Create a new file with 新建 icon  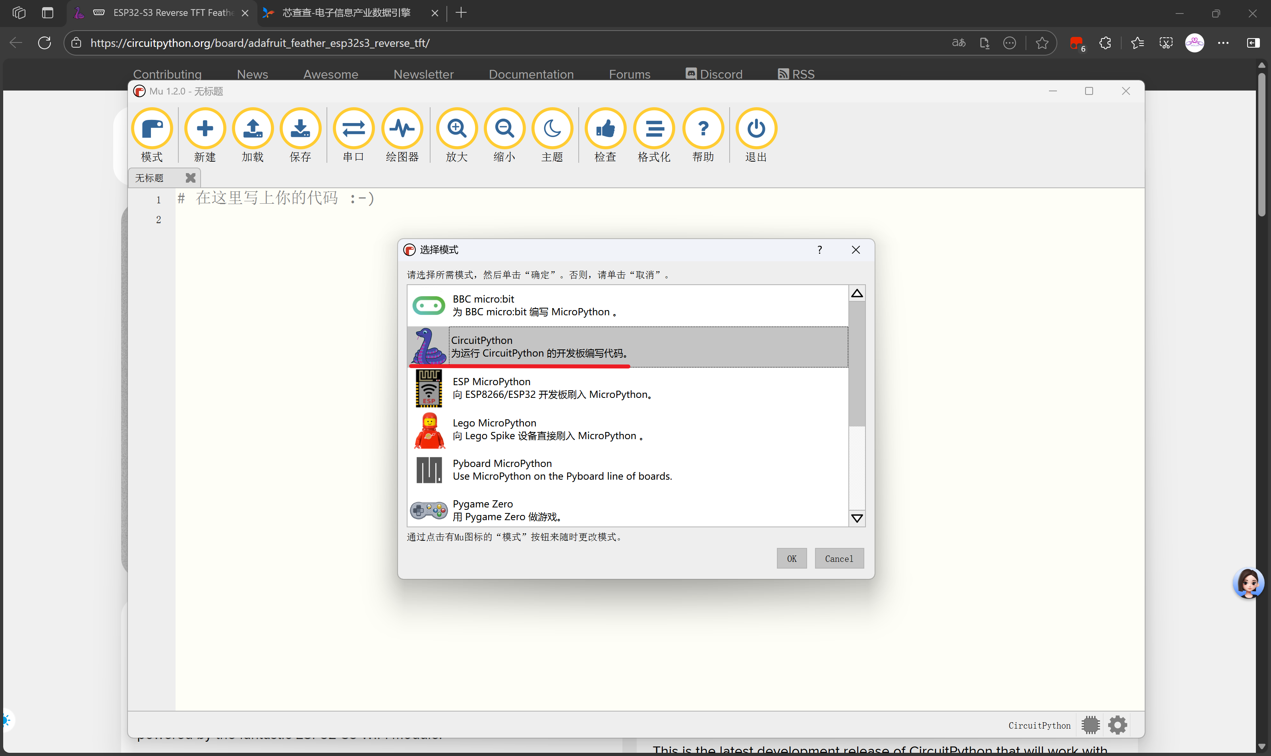pos(205,129)
